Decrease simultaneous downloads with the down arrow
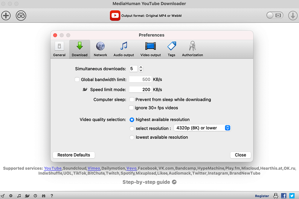This screenshot has height=199, width=299. point(141,71)
